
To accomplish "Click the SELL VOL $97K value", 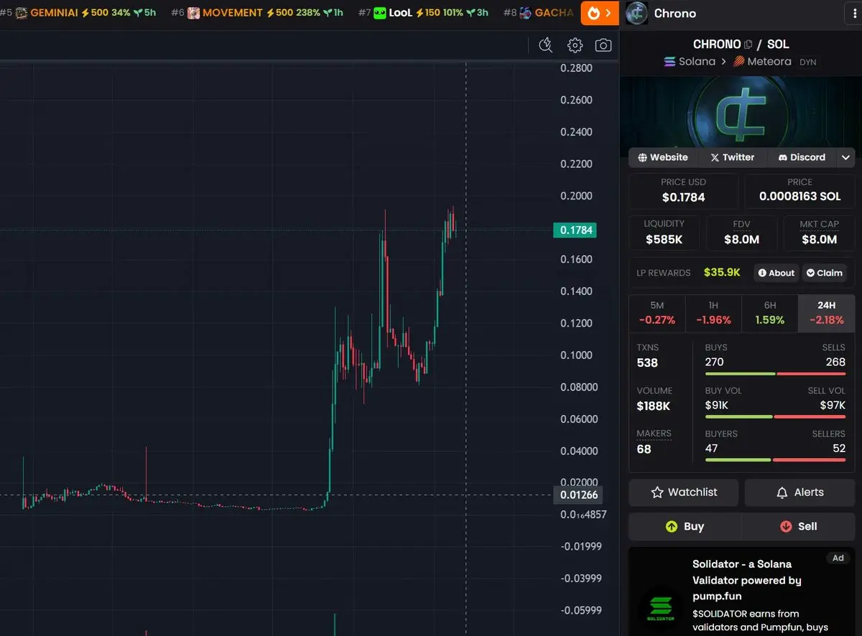I will [833, 406].
